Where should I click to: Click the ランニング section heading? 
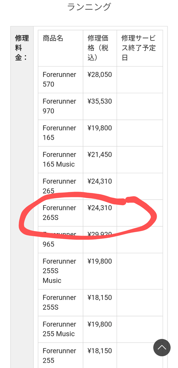(89, 7)
